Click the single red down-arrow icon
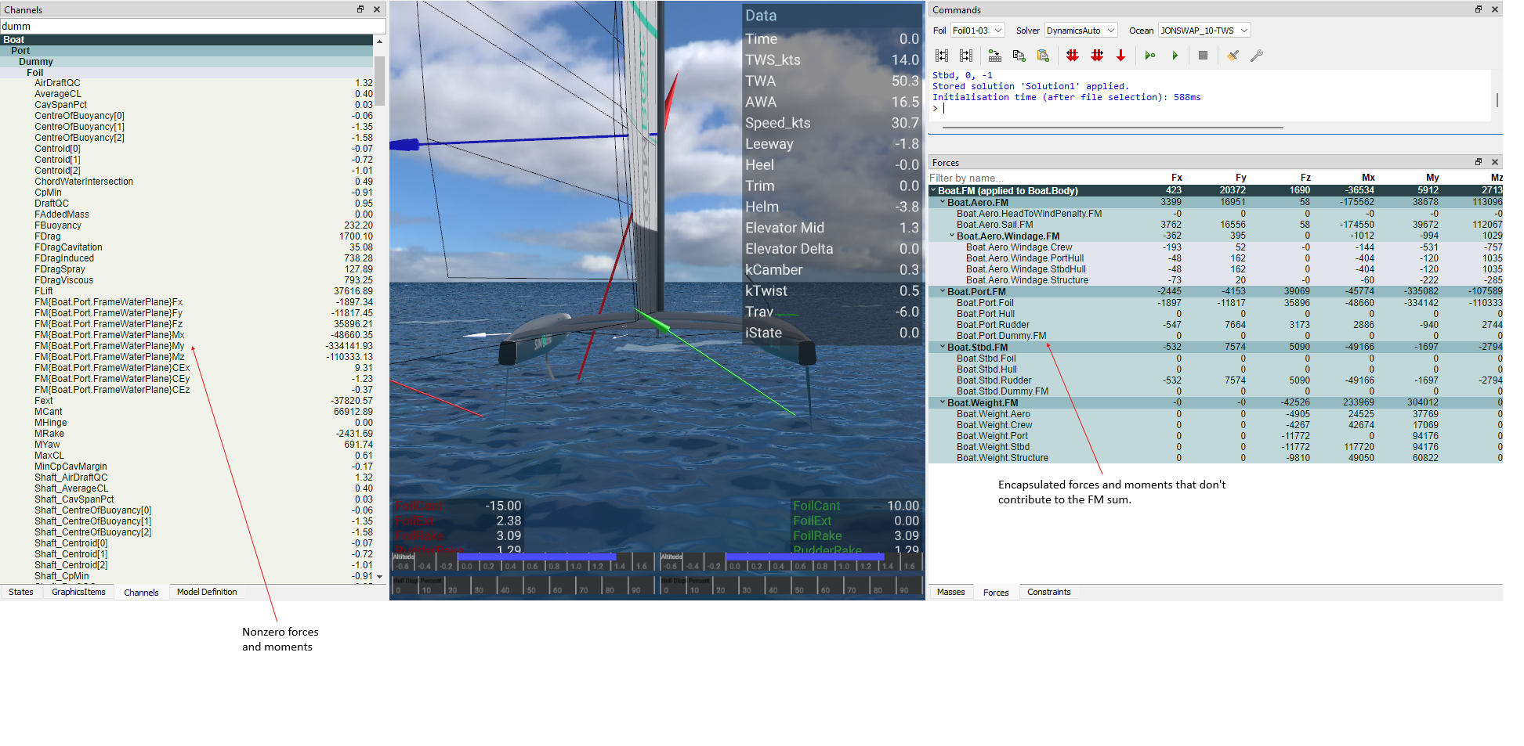Image resolution: width=1524 pixels, height=746 pixels. pyautogui.click(x=1120, y=56)
